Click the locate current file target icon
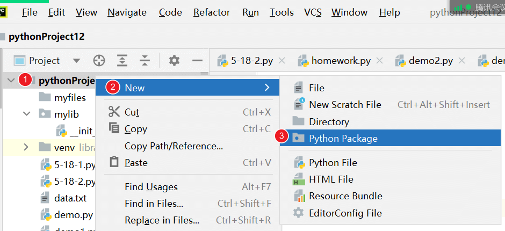 [x=99, y=60]
